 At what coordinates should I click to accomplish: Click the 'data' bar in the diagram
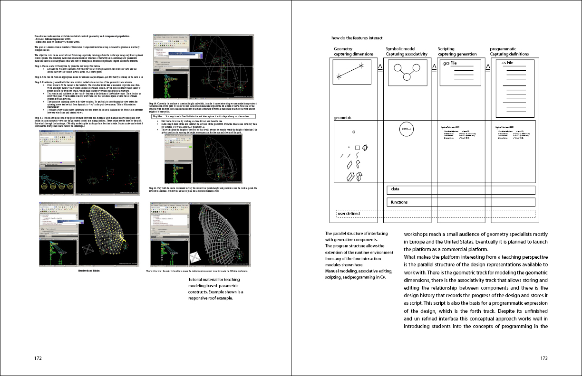point(461,190)
